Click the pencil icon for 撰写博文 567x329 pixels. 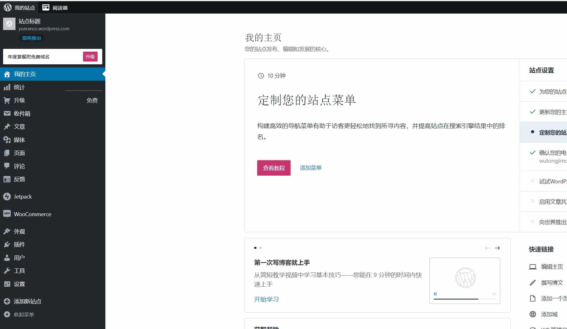click(x=533, y=283)
